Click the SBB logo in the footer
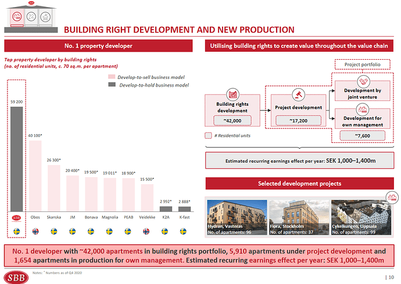 point(16,275)
